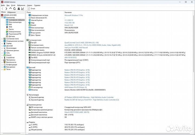Go up one level with Up arrow
The image size is (195, 135).
(11, 8)
